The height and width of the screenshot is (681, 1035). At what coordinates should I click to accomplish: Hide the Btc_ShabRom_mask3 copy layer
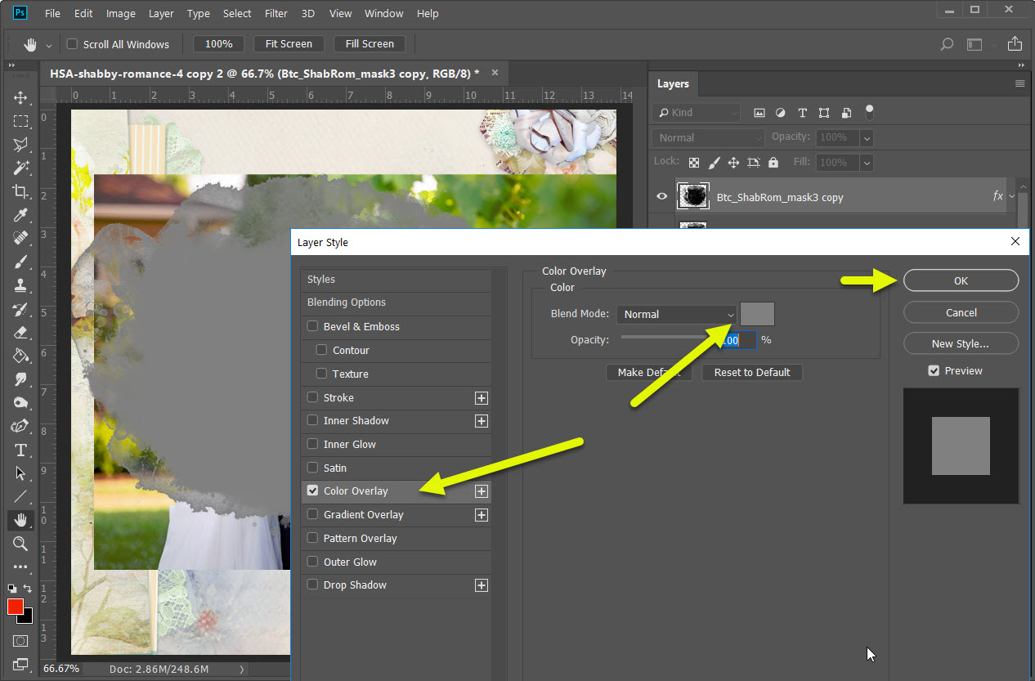(x=662, y=197)
